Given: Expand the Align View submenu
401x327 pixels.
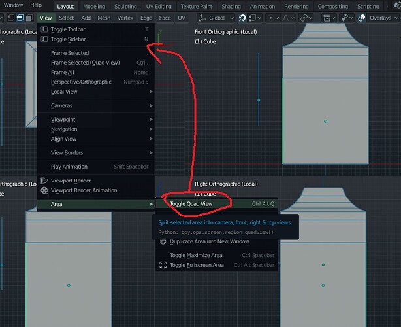Looking at the screenshot, I should pyautogui.click(x=95, y=139).
